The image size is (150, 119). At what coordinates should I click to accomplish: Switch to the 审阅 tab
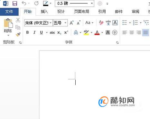click(136, 12)
